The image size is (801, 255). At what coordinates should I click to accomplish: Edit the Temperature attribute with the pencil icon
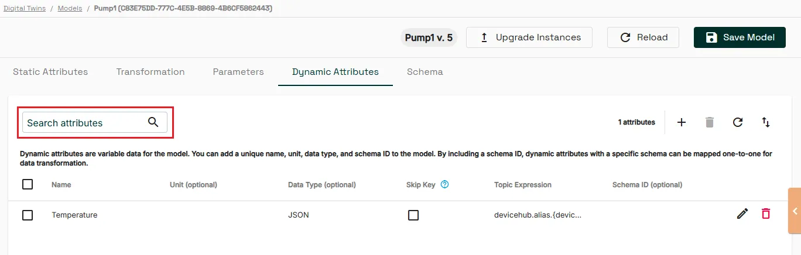[x=742, y=214]
